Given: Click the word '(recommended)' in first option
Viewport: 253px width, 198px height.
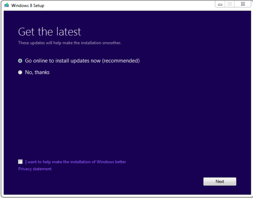Looking at the screenshot, I should tap(121, 61).
